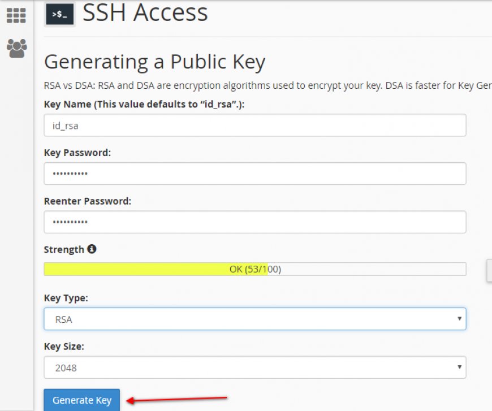This screenshot has height=411, width=492.
Task: Click the Generating a Public Key heading
Action: coord(154,62)
